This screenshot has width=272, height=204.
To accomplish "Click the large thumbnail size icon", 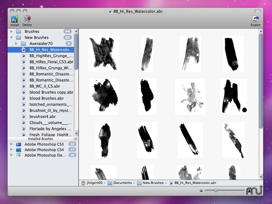I will point(249,191).
